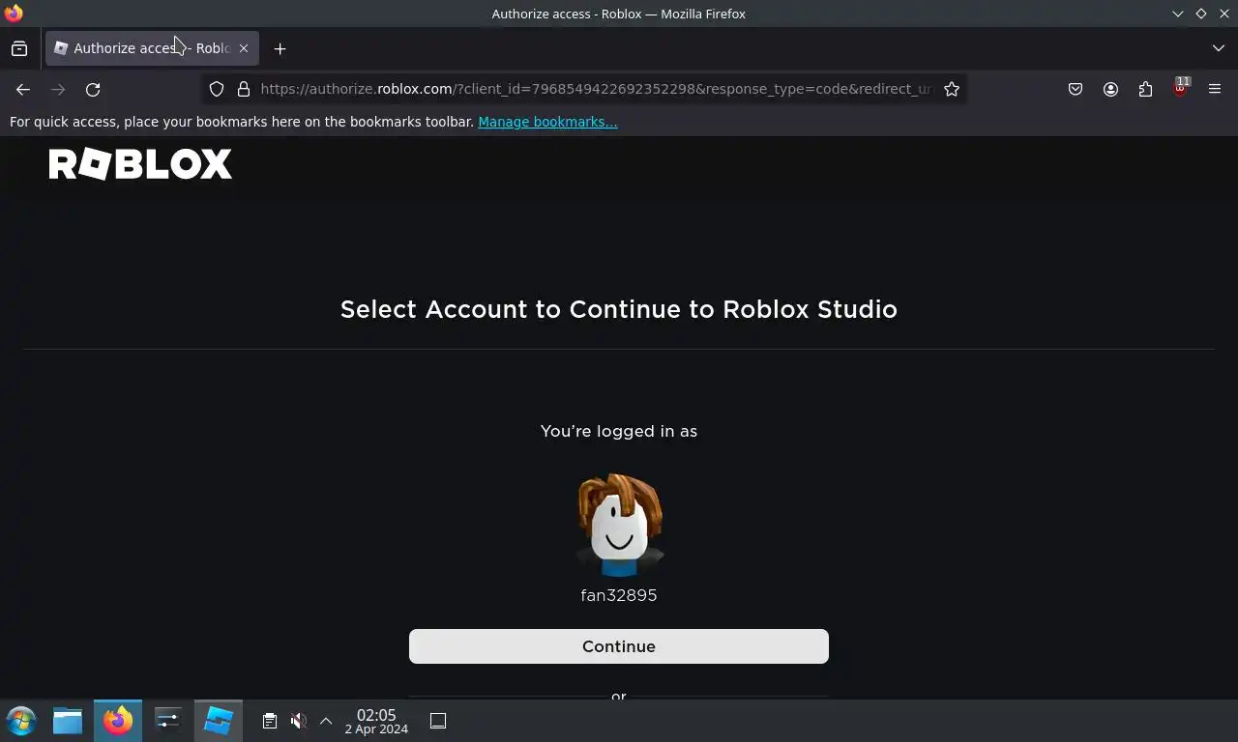List all tabs dropdown arrow
Viewport: 1238px width, 742px height.
(x=1218, y=48)
